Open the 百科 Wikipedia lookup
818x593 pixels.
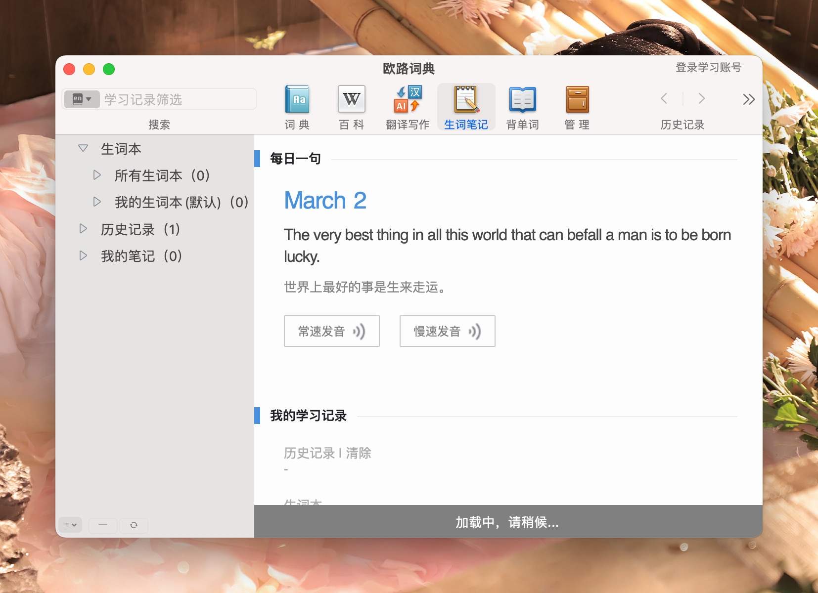click(352, 105)
